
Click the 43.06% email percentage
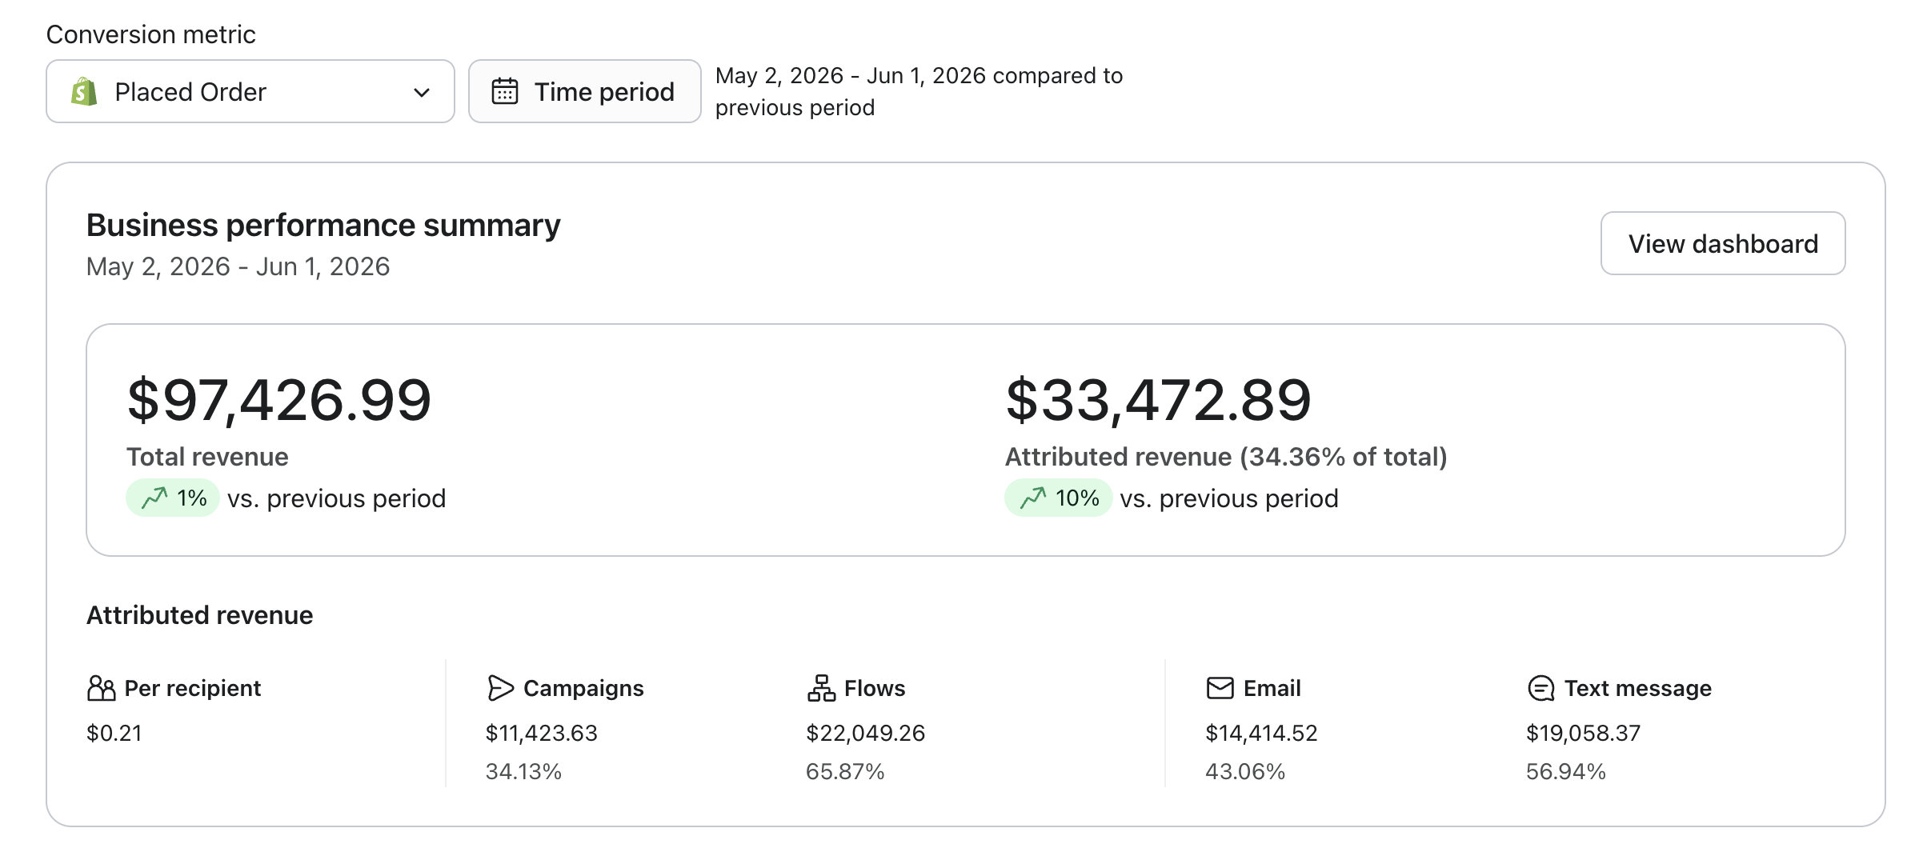(1245, 771)
